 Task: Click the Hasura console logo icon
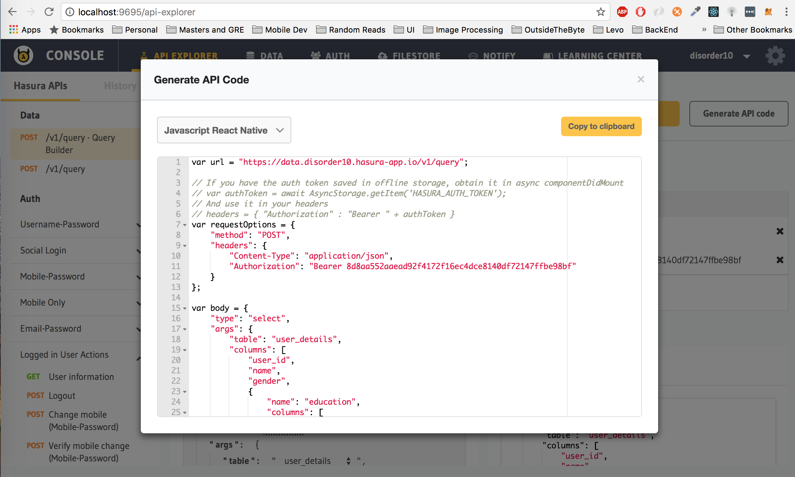point(23,55)
